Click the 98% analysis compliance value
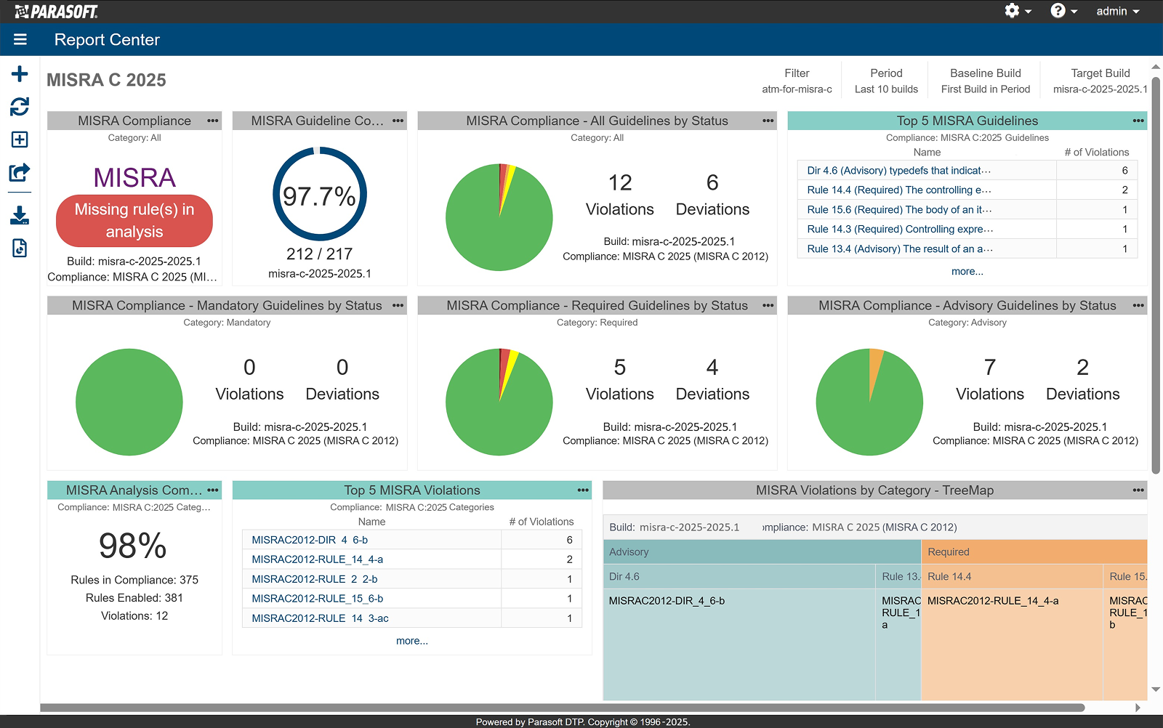The width and height of the screenshot is (1163, 728). [x=133, y=546]
